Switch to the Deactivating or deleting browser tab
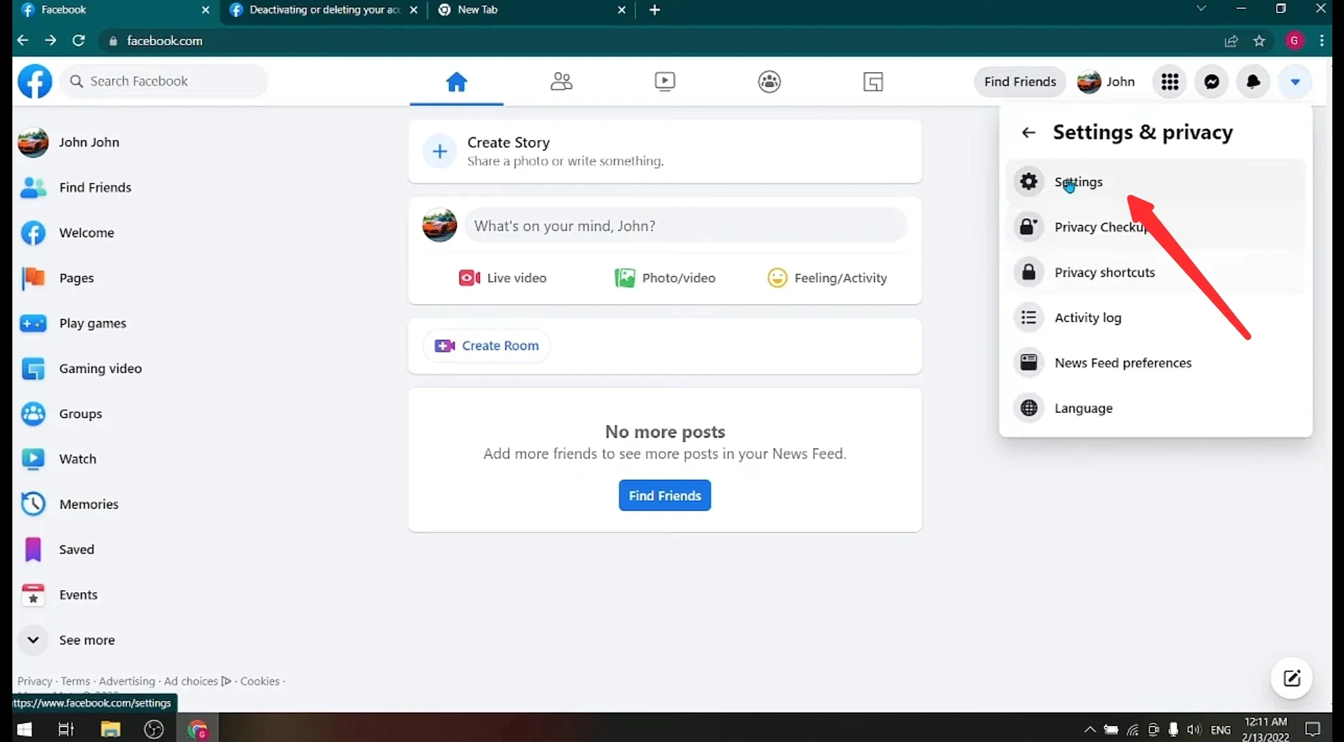Viewport: 1344px width, 742px height. click(324, 10)
